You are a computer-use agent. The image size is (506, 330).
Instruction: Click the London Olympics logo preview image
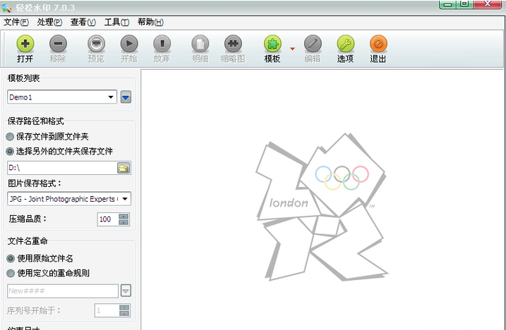(322, 207)
